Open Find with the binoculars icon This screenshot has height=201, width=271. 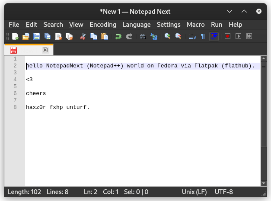[143, 37]
